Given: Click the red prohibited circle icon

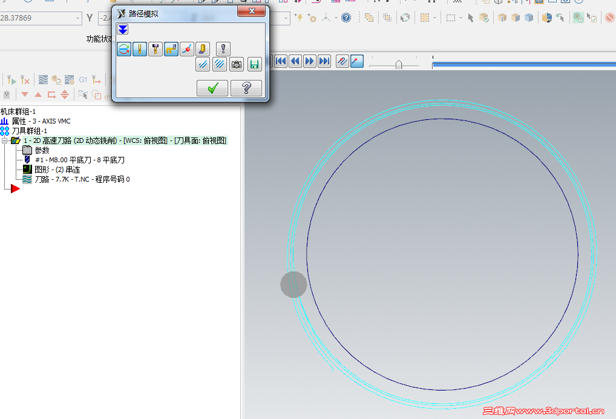Looking at the screenshot, I should [x=610, y=18].
